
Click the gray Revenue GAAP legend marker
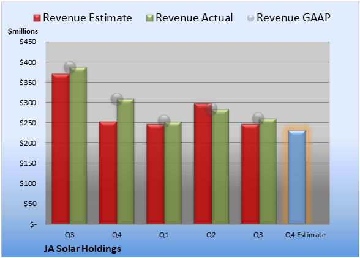(251, 18)
